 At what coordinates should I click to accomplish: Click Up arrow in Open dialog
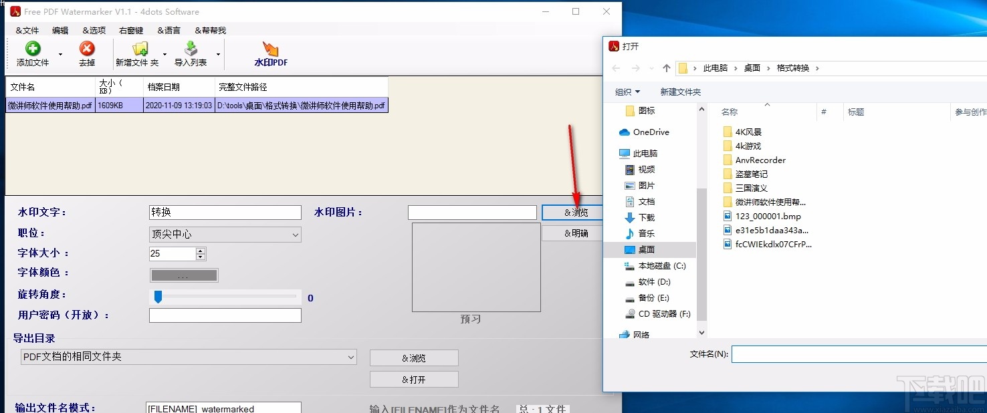click(x=666, y=68)
